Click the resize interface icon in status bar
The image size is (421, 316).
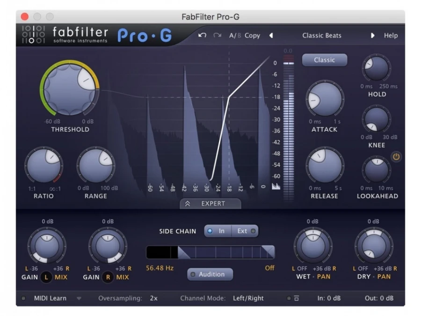[297, 298]
